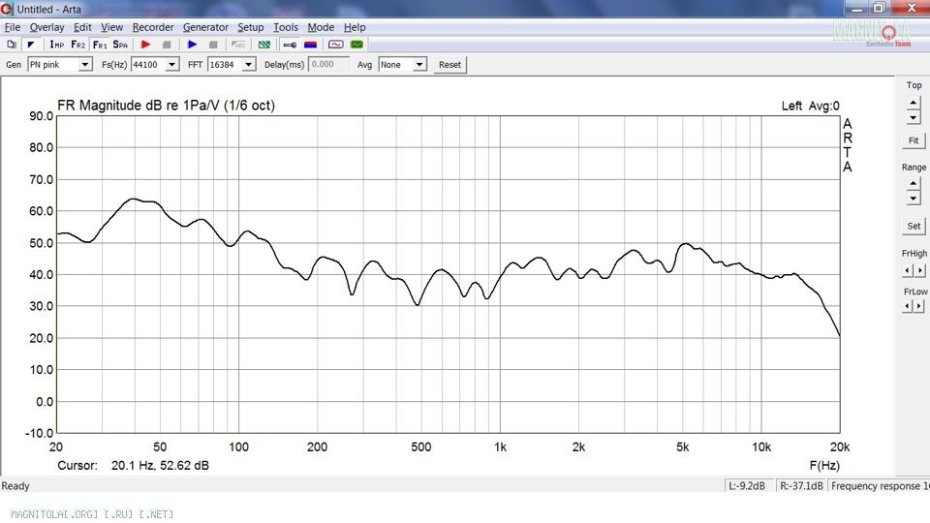This screenshot has height=523, width=930.
Task: Start generator with blue play icon
Action: click(x=192, y=45)
